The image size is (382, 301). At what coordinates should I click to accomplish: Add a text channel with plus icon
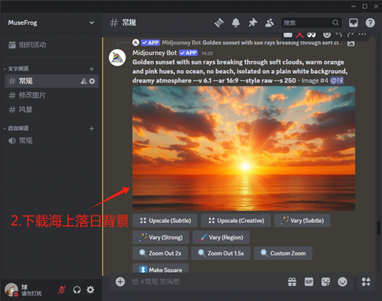(x=92, y=69)
